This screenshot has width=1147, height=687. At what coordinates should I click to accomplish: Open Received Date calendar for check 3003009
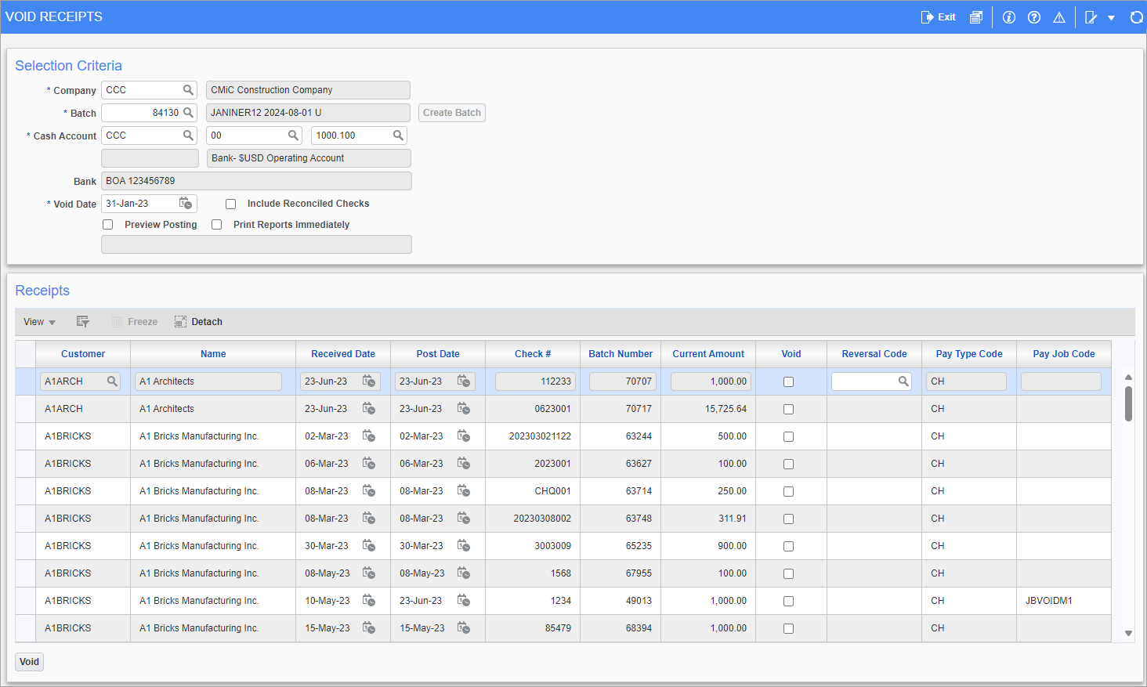pos(369,546)
